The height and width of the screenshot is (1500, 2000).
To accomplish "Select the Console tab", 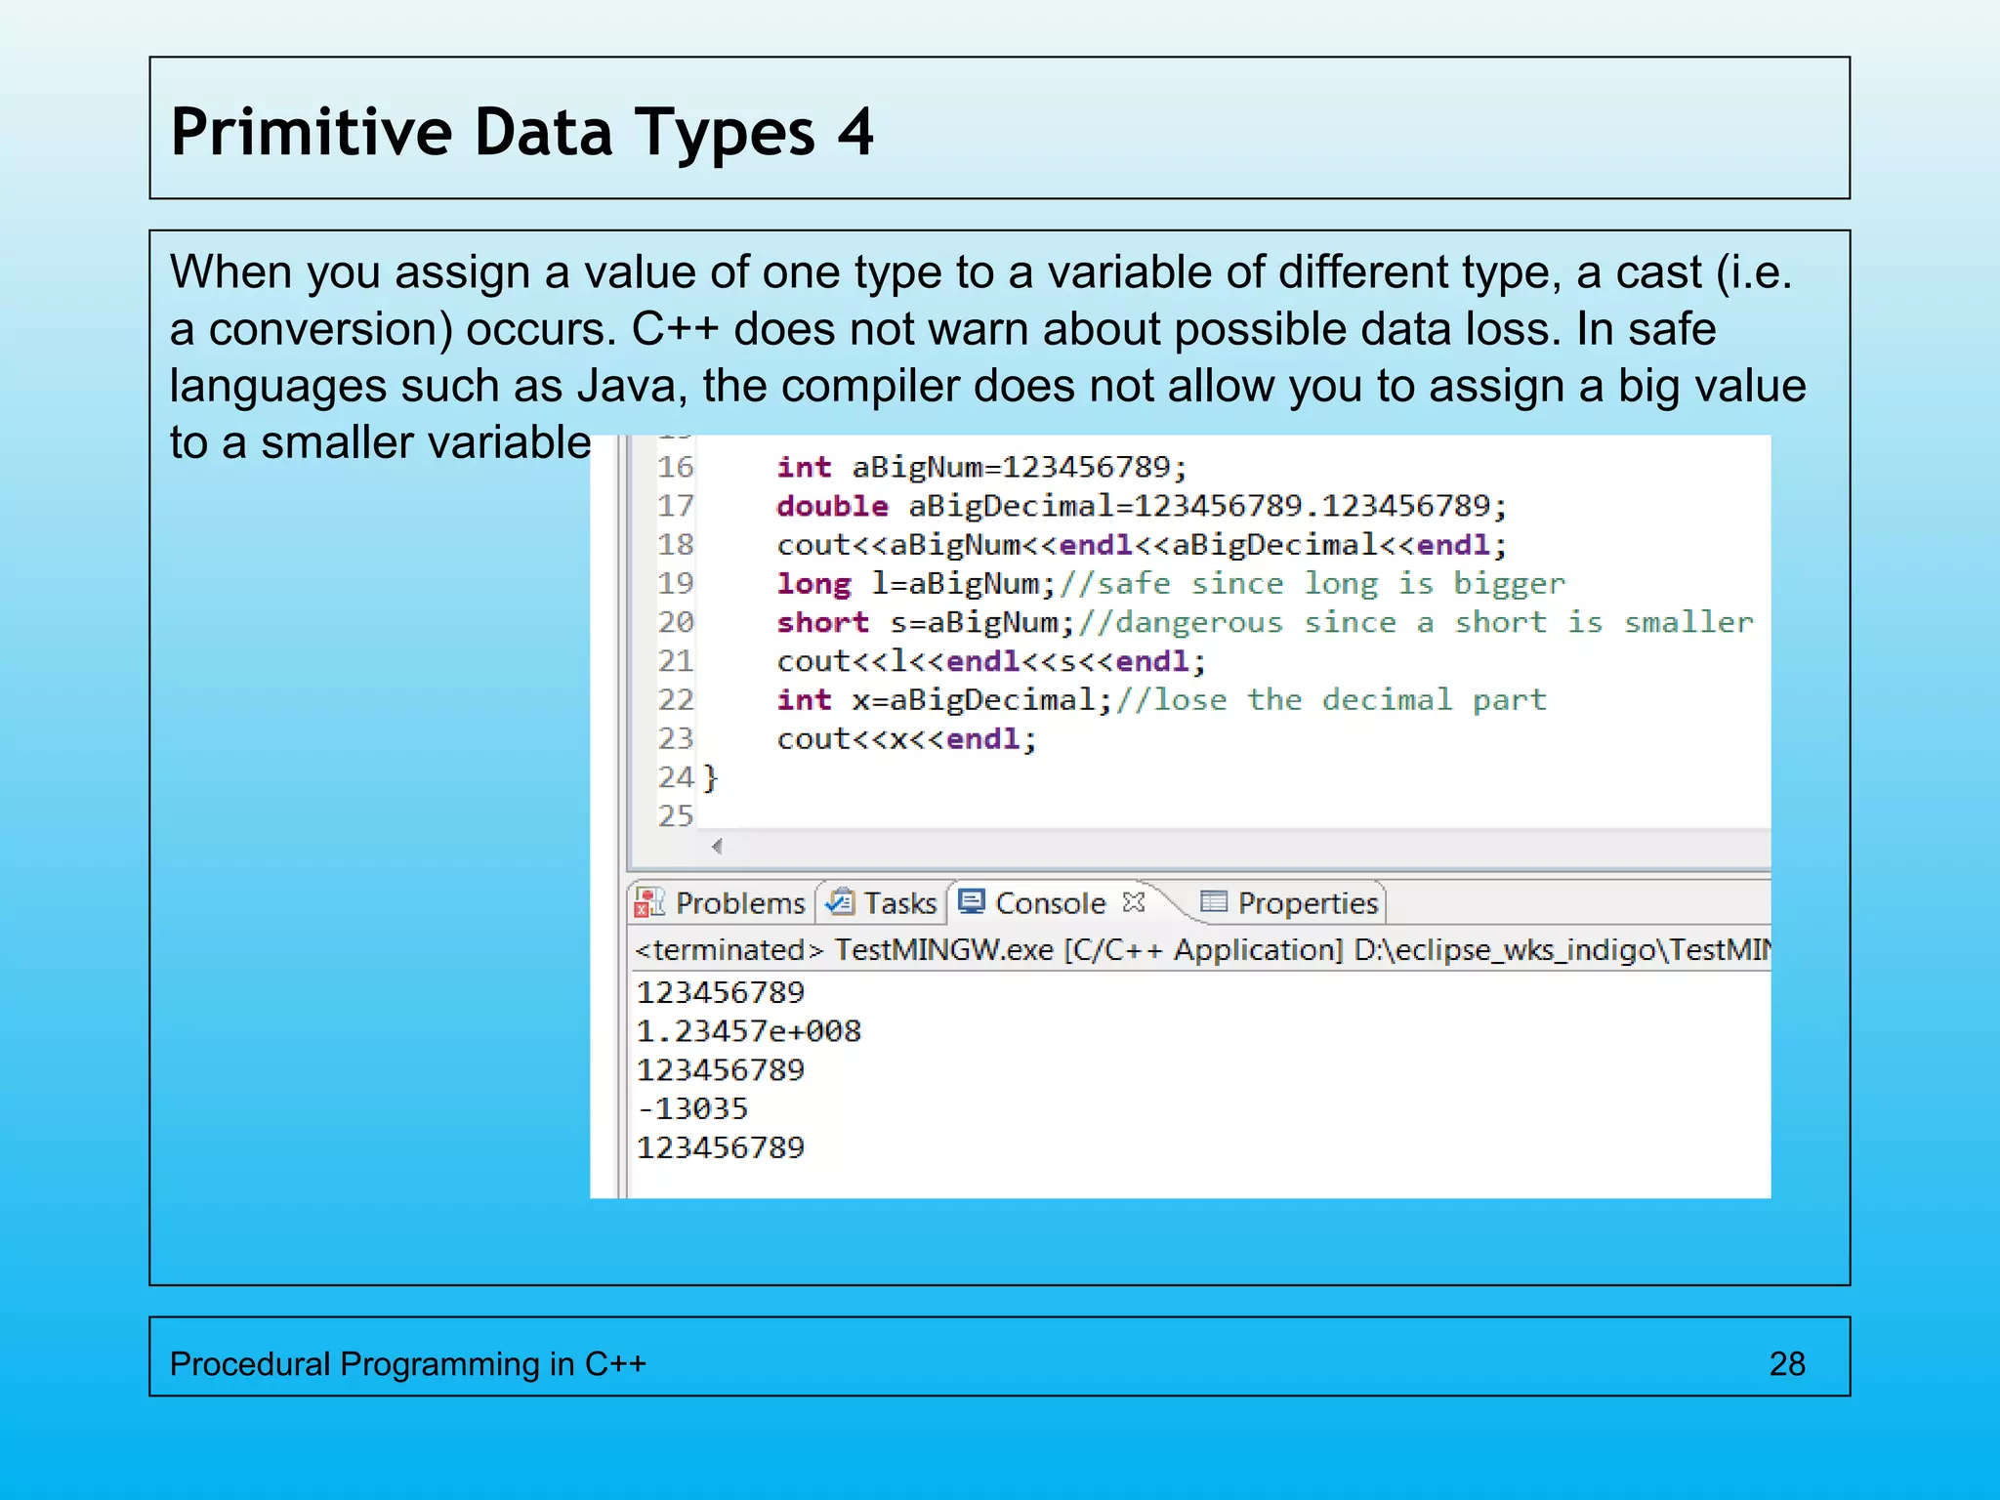I will (x=1050, y=902).
